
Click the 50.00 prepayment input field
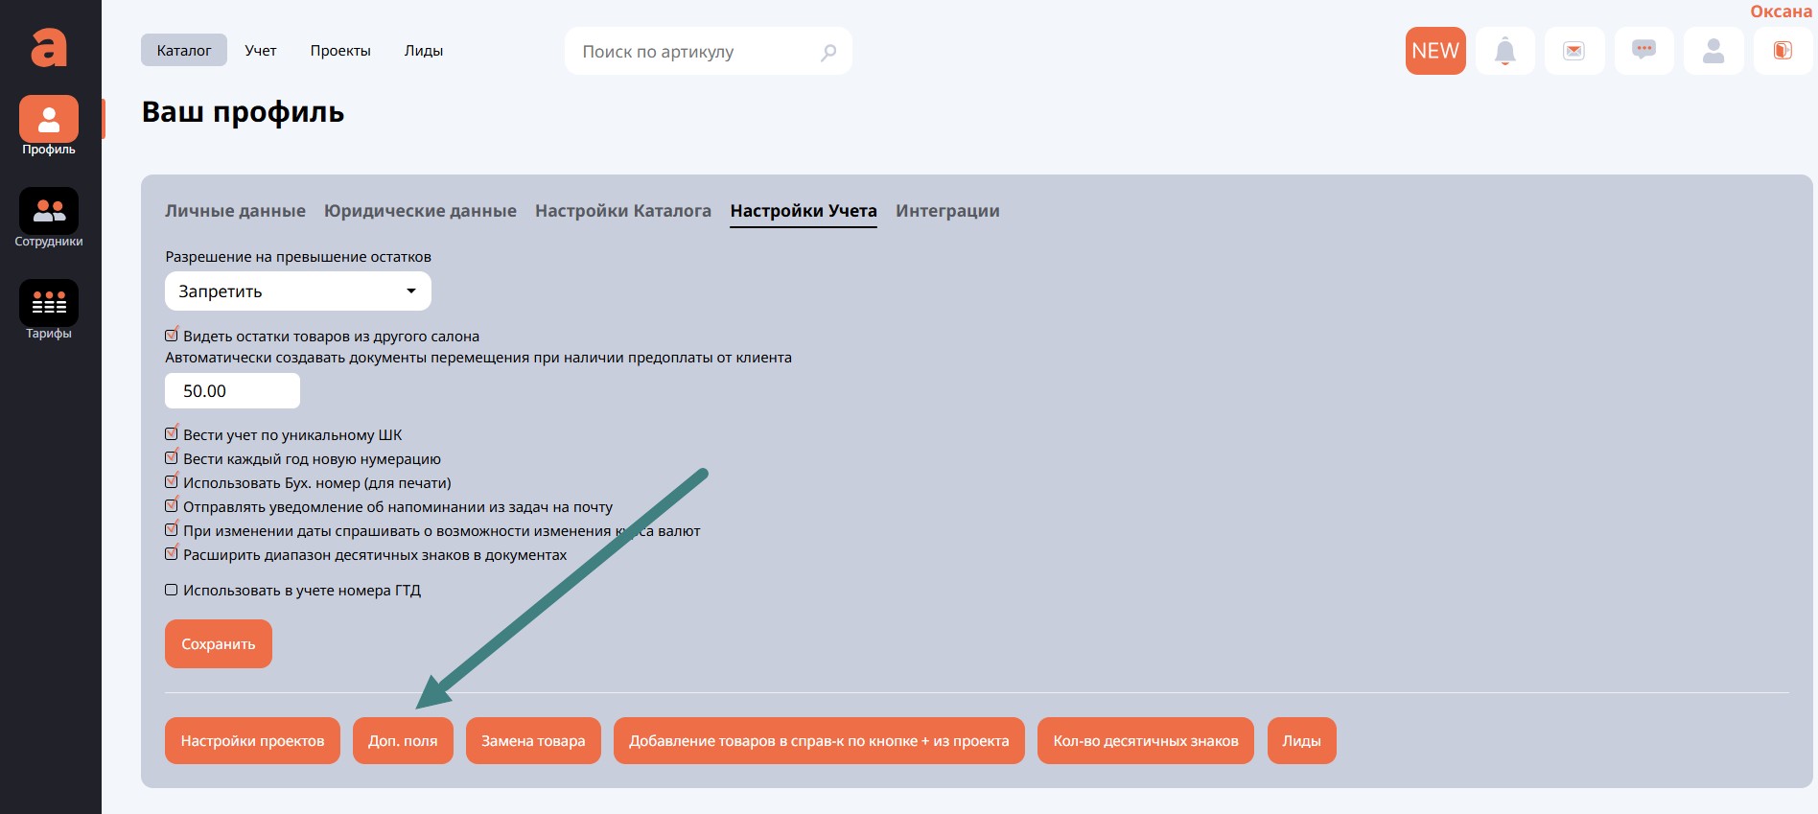232,391
